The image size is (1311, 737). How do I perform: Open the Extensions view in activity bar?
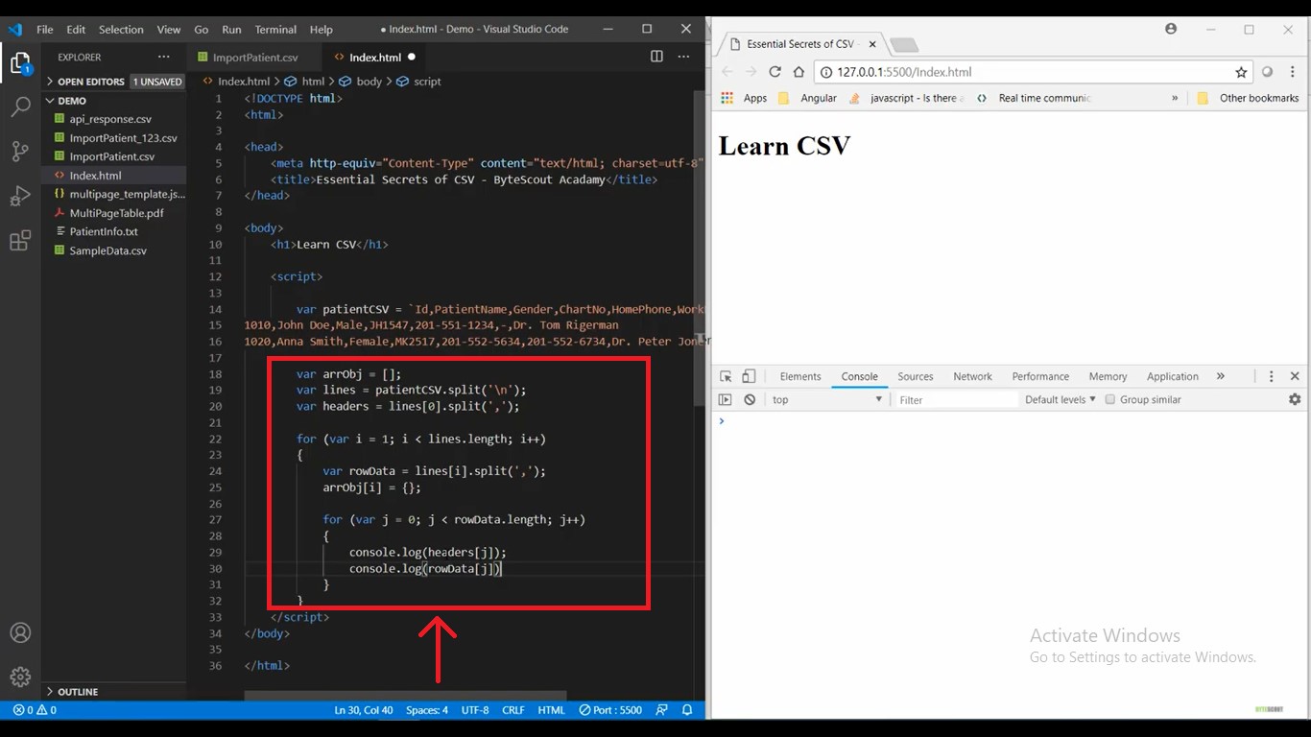(20, 240)
